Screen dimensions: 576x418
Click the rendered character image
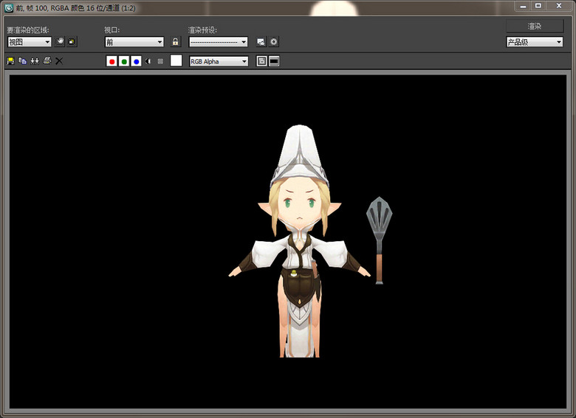(300, 241)
